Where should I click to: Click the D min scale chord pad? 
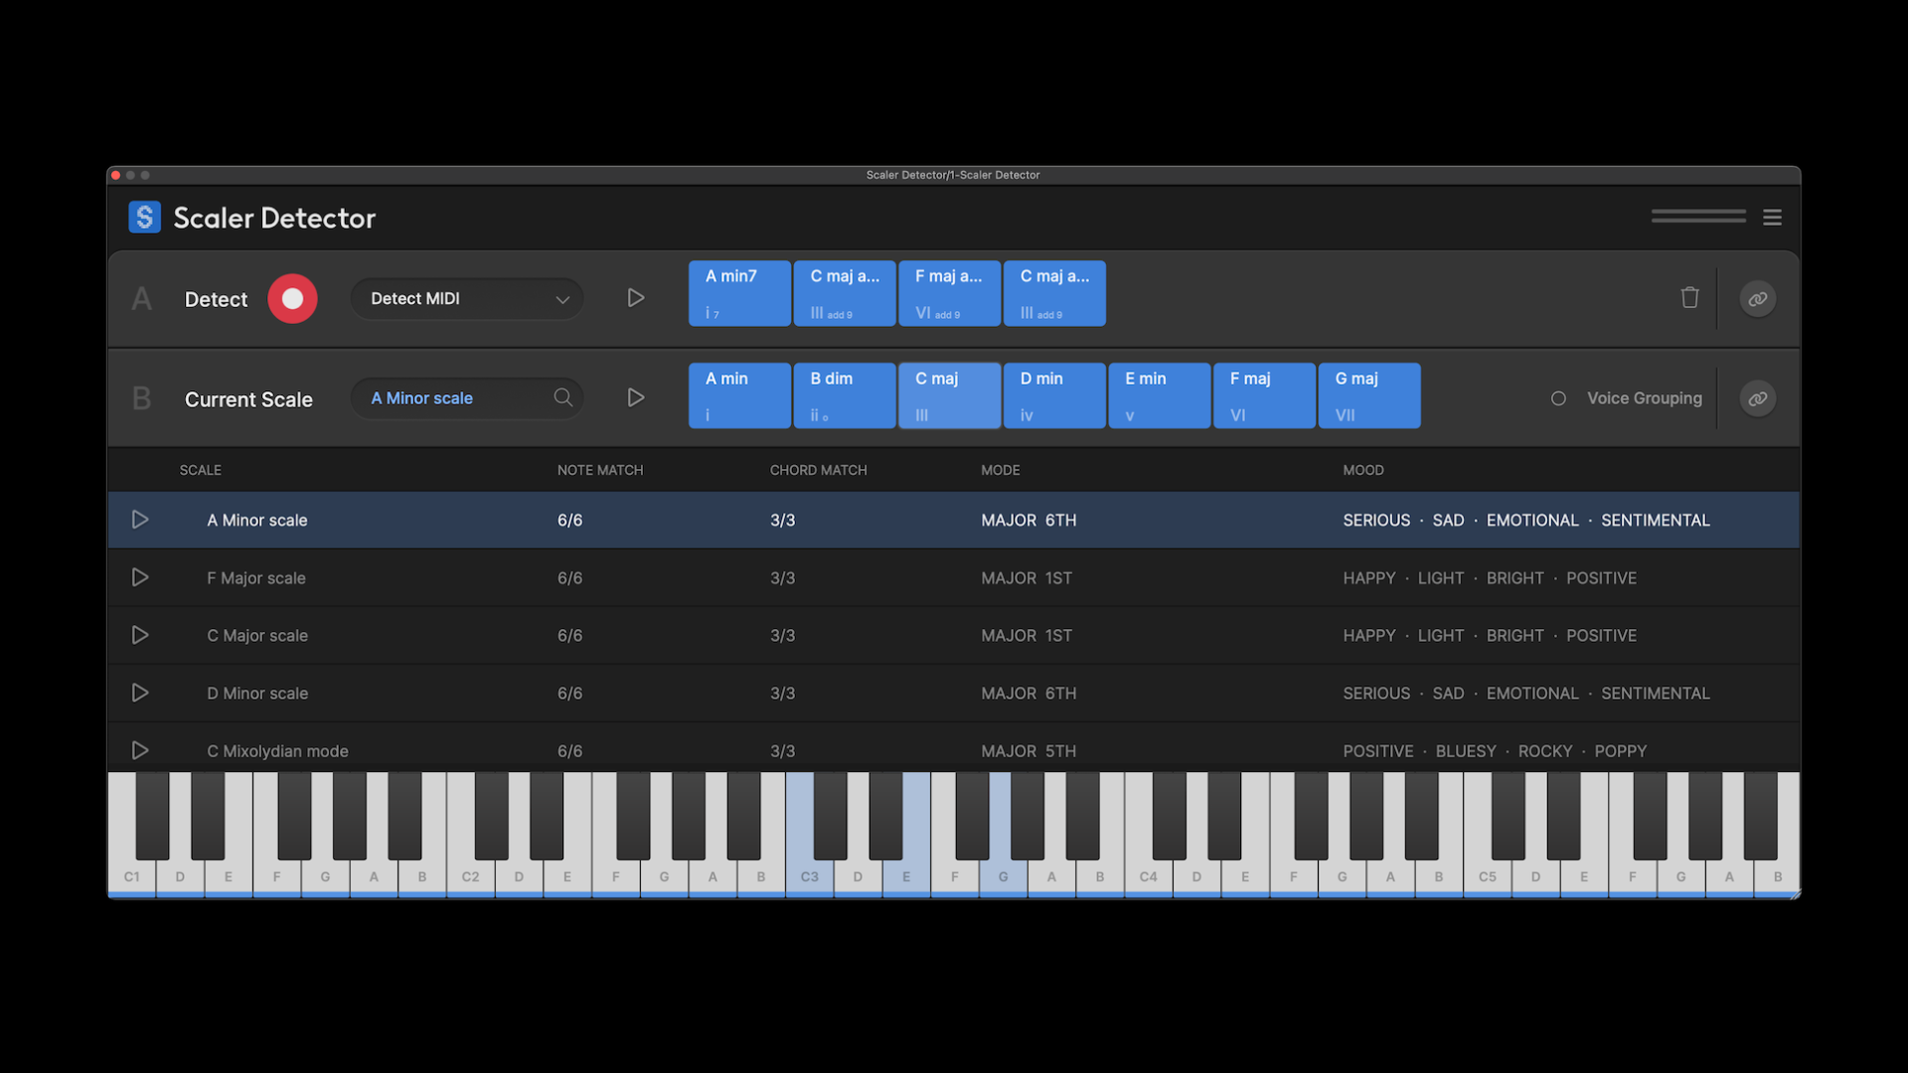coord(1054,395)
